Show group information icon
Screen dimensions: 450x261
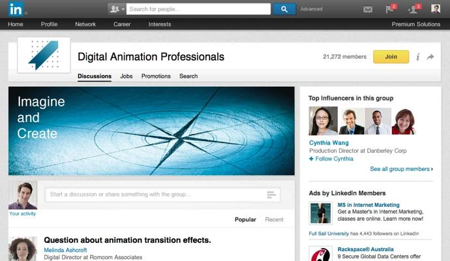tap(418, 57)
